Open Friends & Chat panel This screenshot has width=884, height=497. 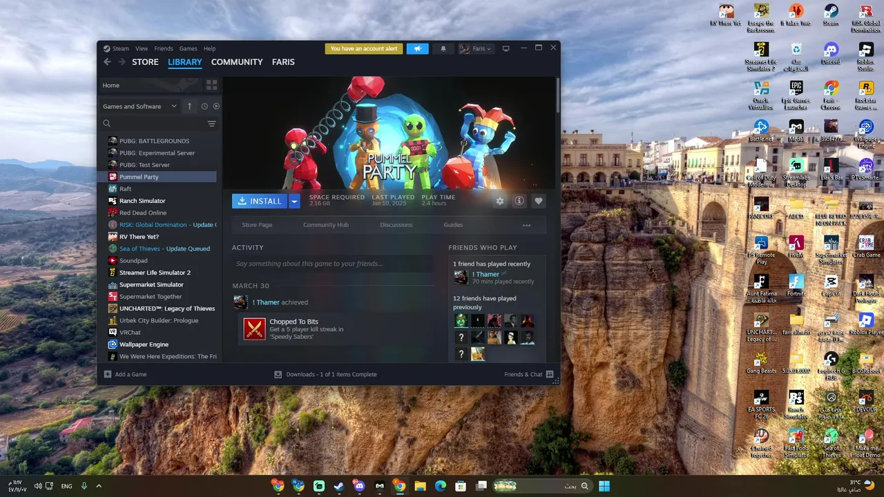[x=529, y=374]
